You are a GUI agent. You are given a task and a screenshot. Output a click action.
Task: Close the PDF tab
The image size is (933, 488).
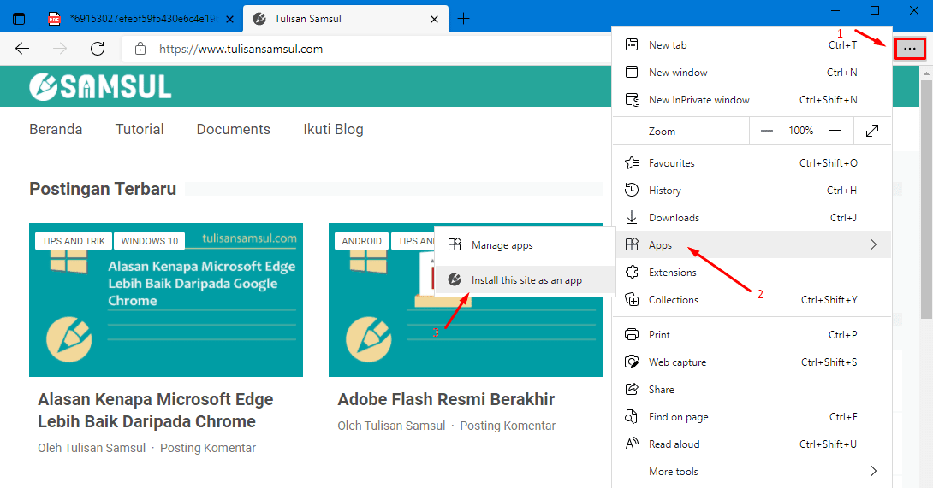229,19
